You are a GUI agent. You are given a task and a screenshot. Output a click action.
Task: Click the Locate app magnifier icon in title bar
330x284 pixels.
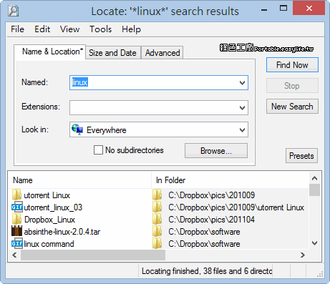pos(13,11)
